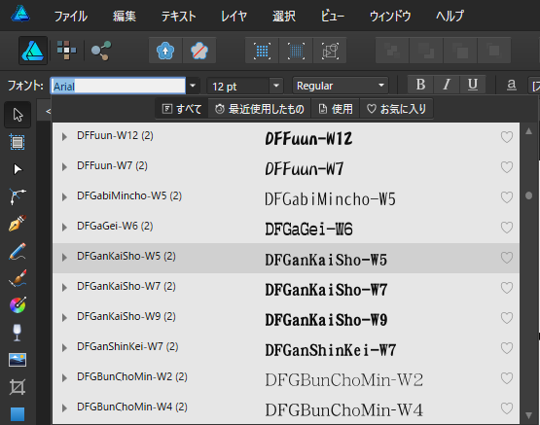This screenshot has height=425, width=540.
Task: Show 使用 fonts tab
Action: [336, 109]
